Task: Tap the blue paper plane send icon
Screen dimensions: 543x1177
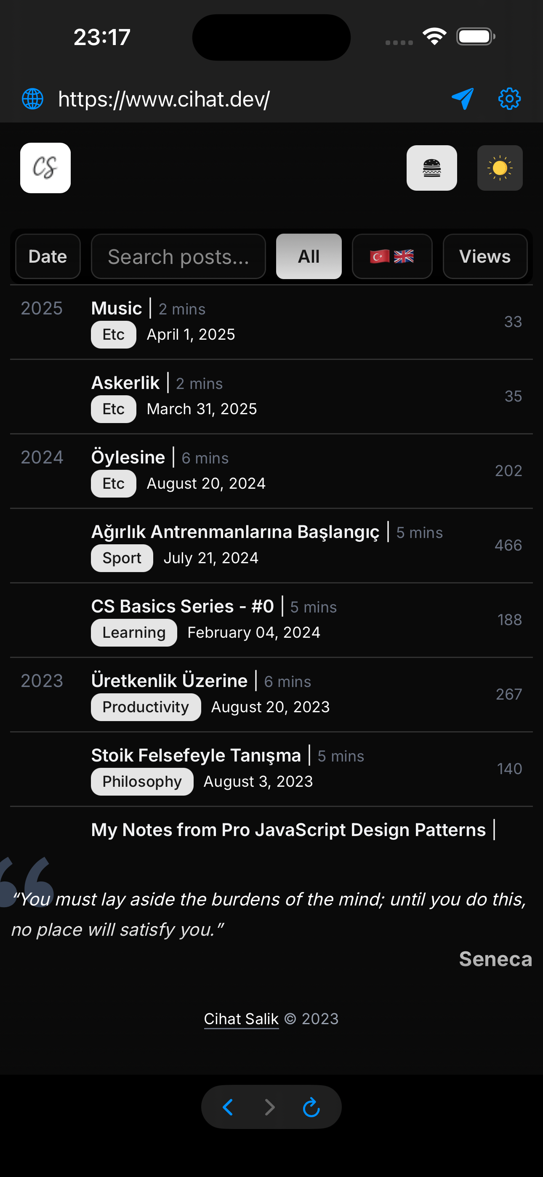Action: tap(463, 99)
